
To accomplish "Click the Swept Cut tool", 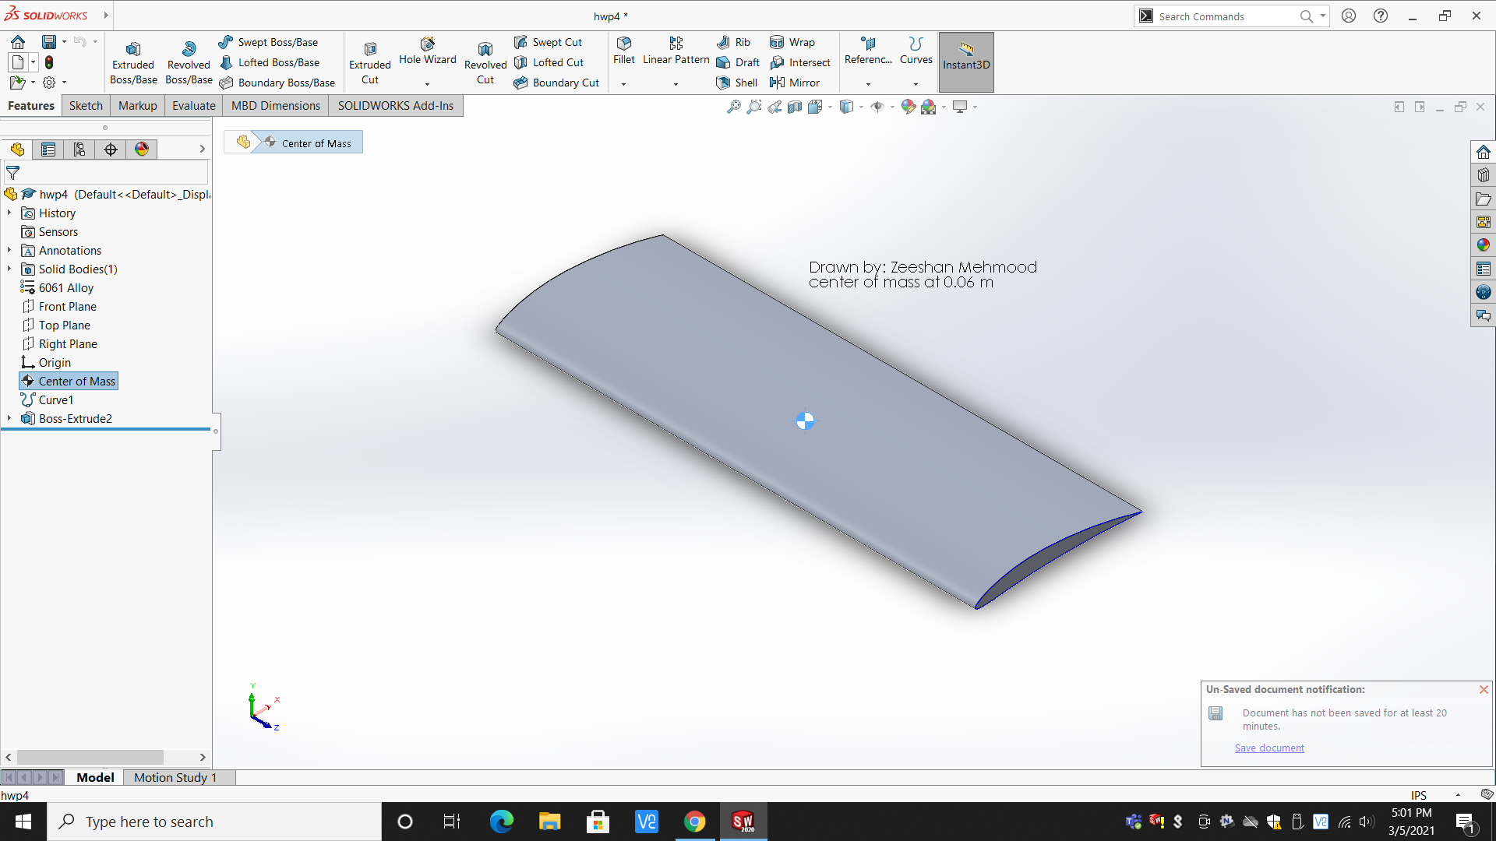I will coord(549,42).
